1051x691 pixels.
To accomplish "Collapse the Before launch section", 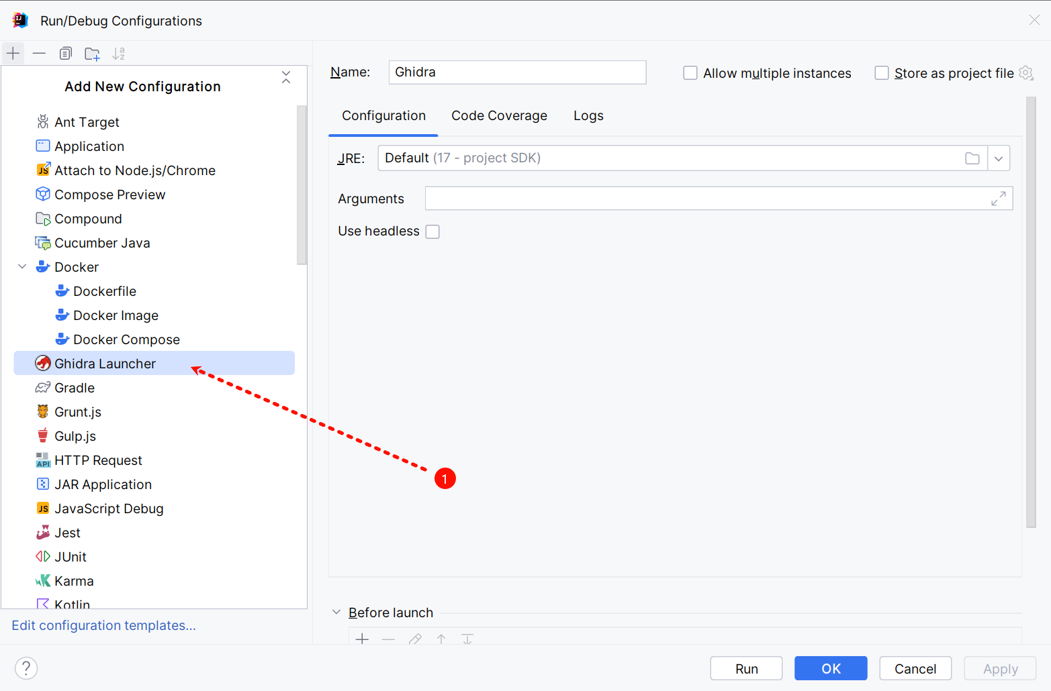I will [336, 612].
